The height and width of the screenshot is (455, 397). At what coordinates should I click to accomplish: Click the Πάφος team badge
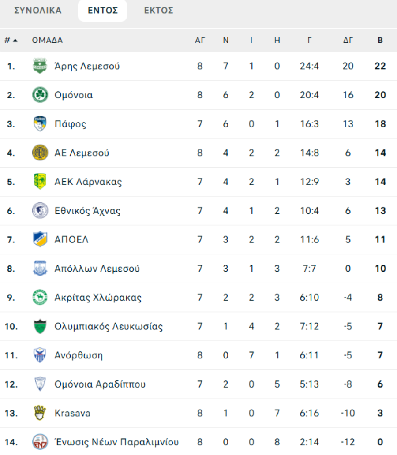point(40,124)
